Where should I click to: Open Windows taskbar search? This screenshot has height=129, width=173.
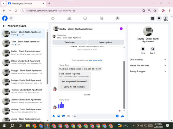tap(12, 126)
